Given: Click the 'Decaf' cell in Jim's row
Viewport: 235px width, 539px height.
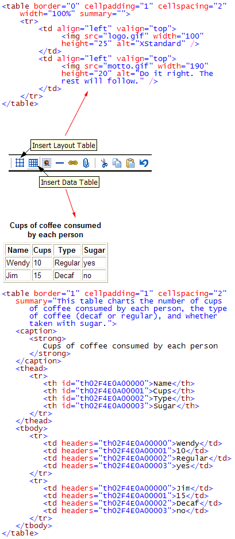Looking at the screenshot, I should 67,276.
